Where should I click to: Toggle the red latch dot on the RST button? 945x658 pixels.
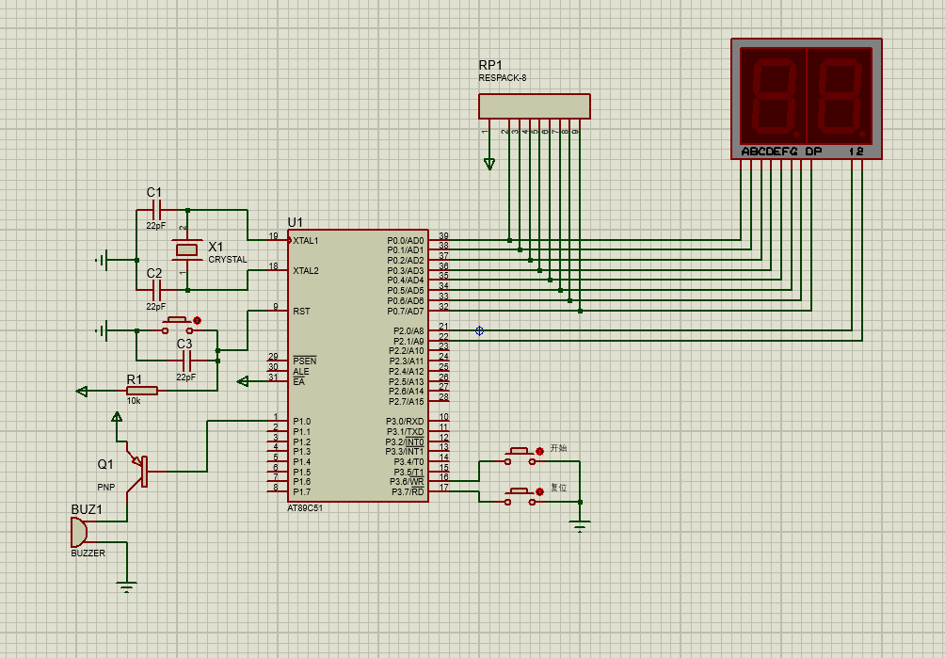[197, 321]
